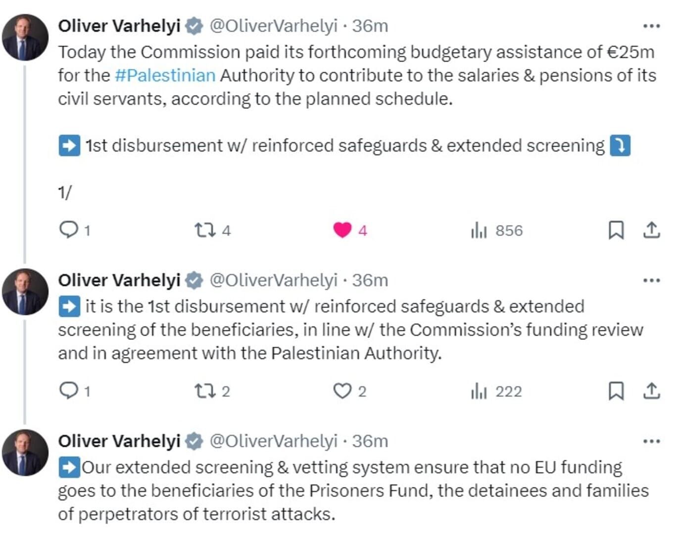
Task: Share the second tweet about funding review
Action: (651, 391)
